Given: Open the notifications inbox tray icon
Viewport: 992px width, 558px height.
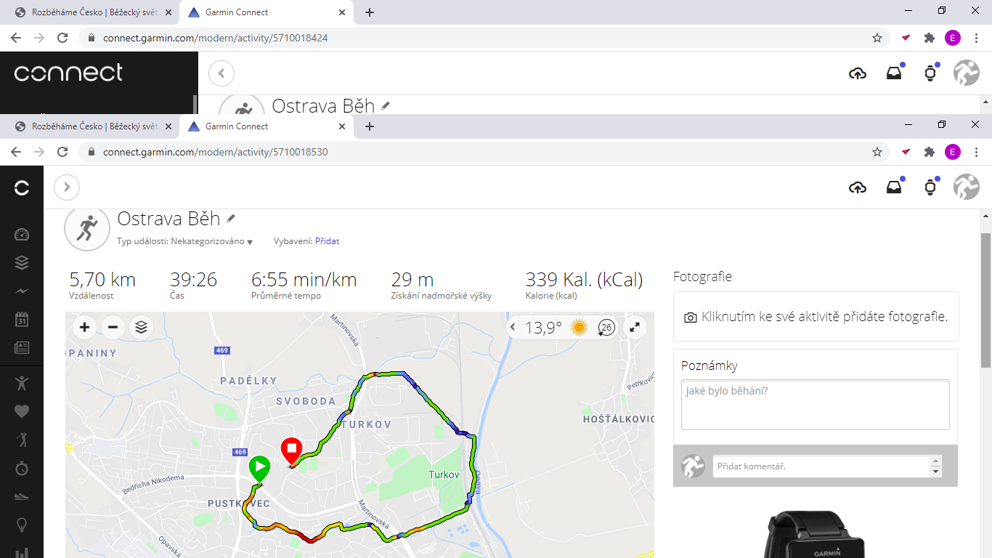Looking at the screenshot, I should 894,187.
